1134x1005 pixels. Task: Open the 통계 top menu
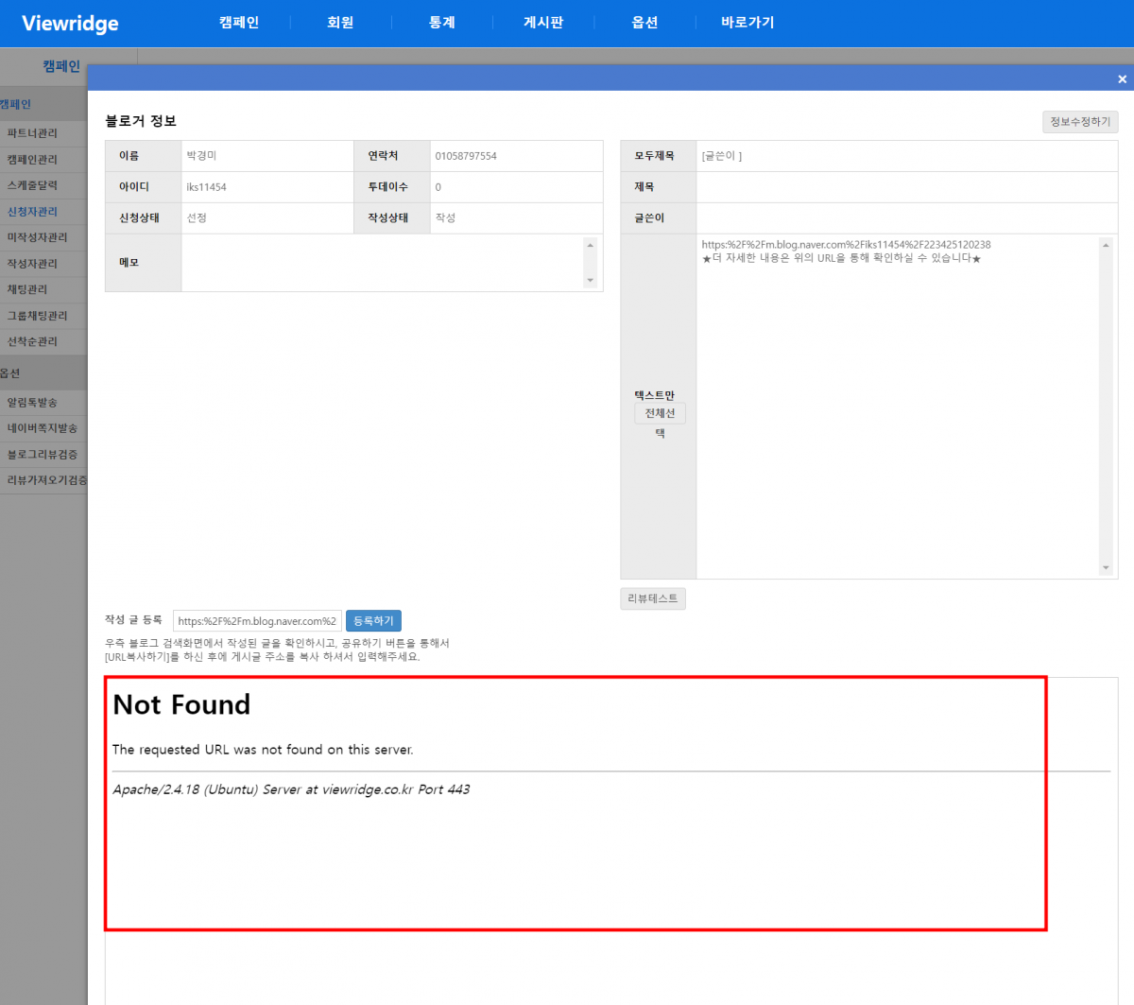[442, 23]
